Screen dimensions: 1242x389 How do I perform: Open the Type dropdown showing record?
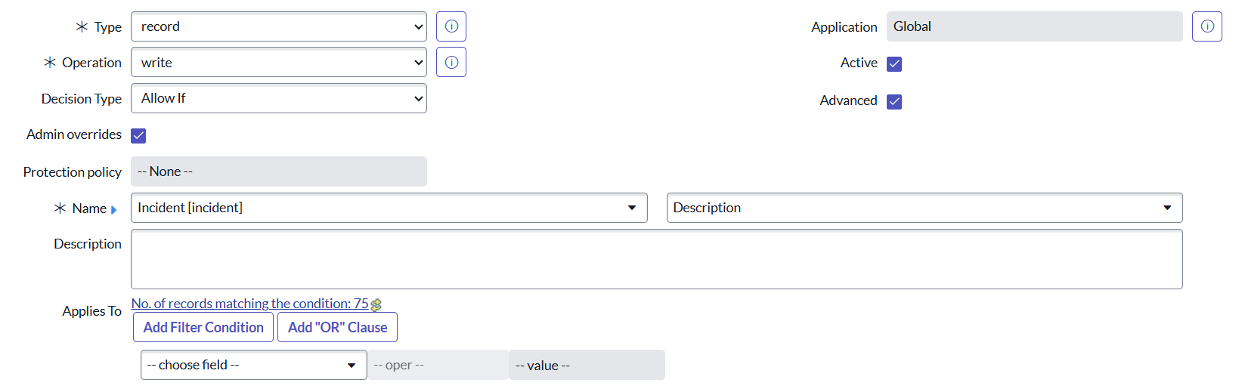pos(278,26)
